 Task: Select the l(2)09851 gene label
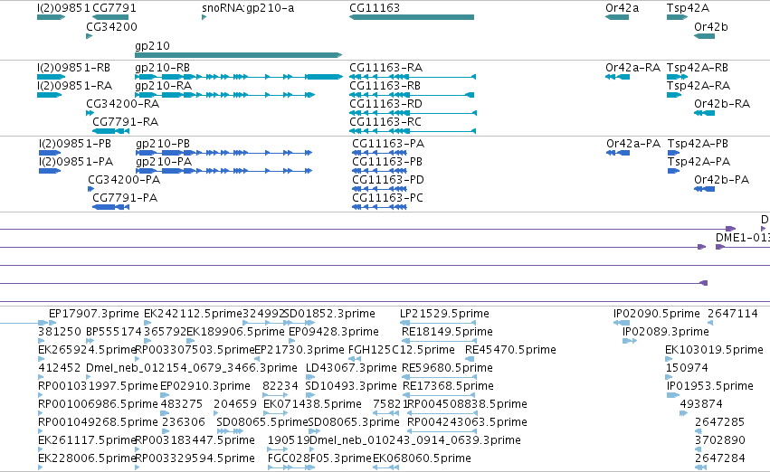[63, 8]
